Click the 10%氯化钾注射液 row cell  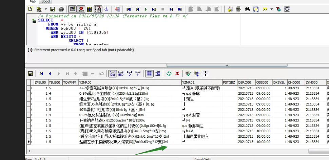[130, 110]
